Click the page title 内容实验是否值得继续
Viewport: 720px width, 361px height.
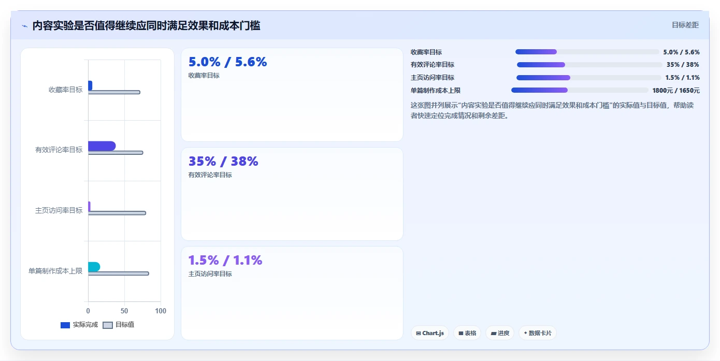[147, 25]
